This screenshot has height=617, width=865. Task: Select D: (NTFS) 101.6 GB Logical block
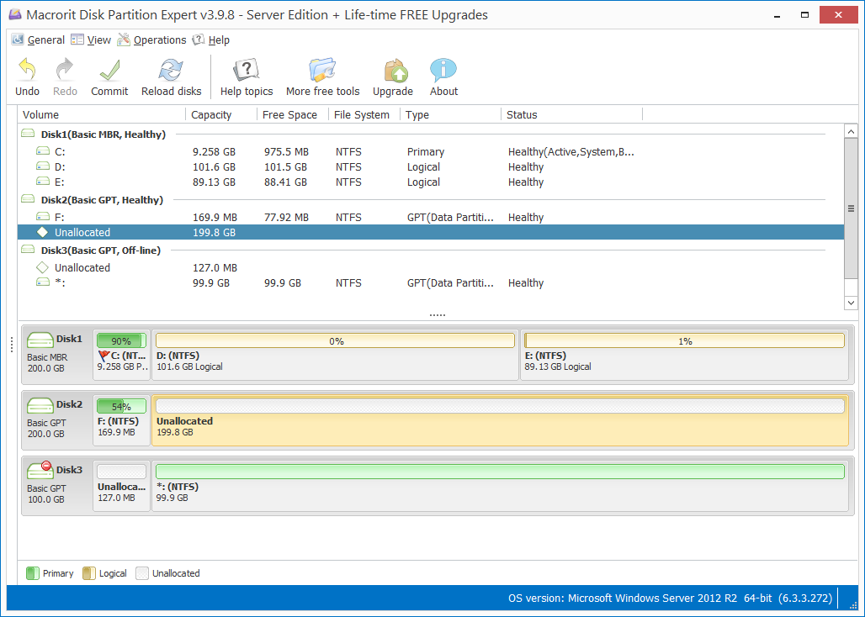point(336,356)
